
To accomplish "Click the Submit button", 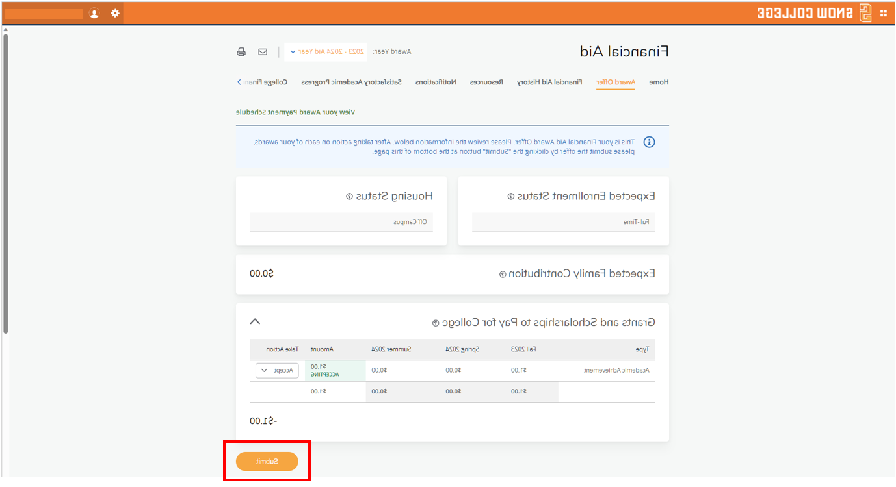I will pyautogui.click(x=267, y=461).
